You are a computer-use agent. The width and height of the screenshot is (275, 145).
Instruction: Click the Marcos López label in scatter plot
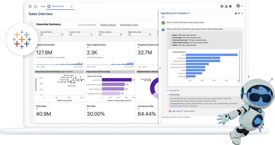coord(68,76)
